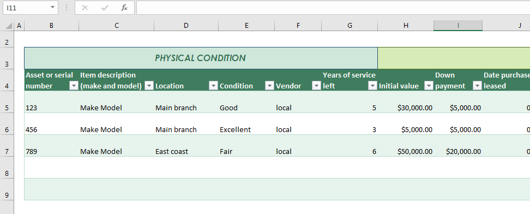Open the Location column filter dropdown
Screen dimensions: 530x214
pyautogui.click(x=213, y=86)
